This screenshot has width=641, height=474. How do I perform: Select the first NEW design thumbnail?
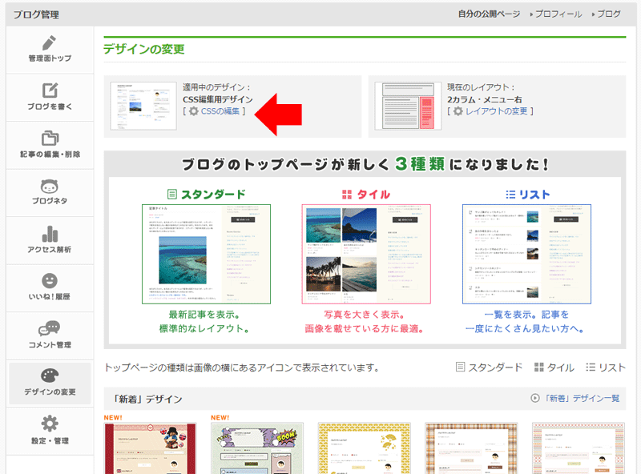tap(150, 448)
